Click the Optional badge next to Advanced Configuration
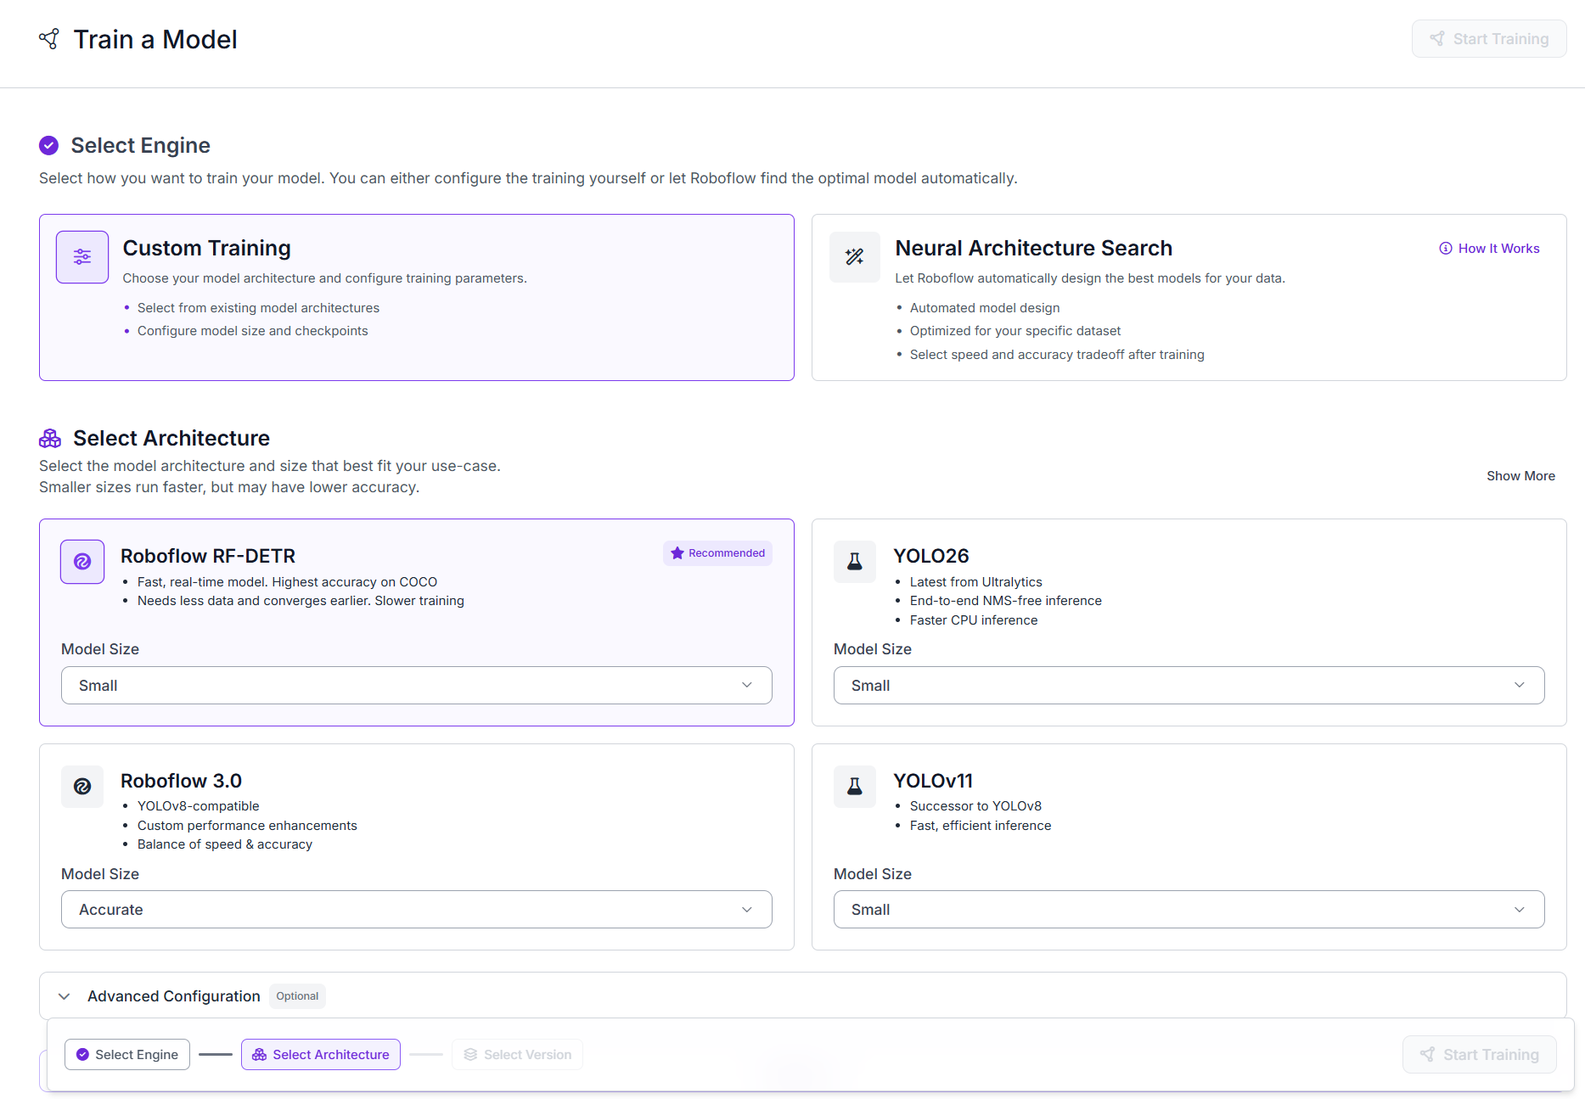 297,996
